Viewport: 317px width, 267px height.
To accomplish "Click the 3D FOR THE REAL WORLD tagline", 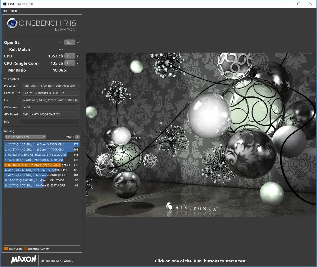I will coord(57,261).
